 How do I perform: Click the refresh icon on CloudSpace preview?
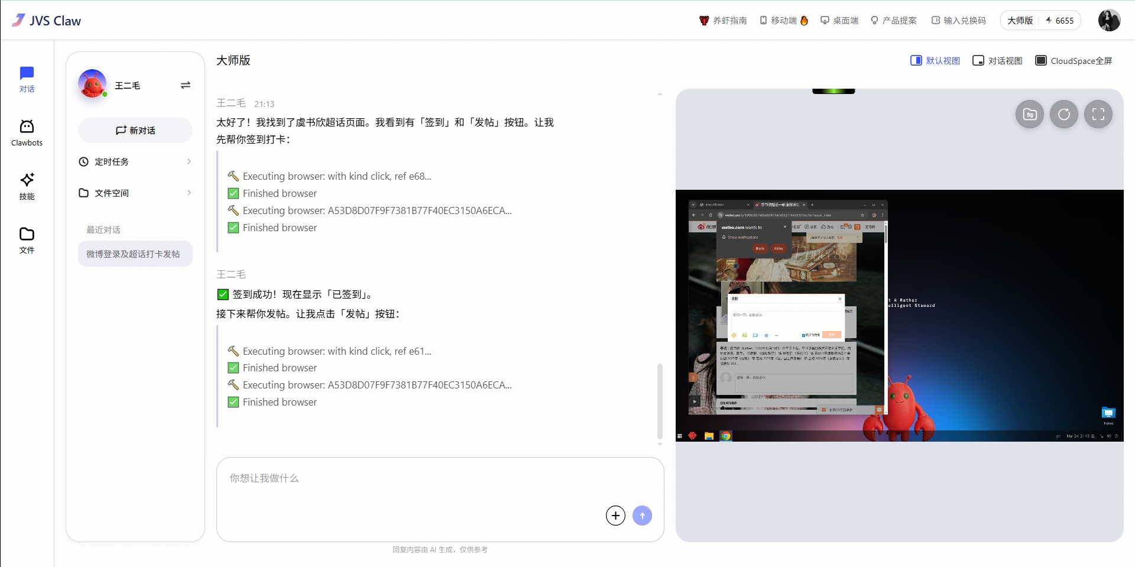click(1063, 115)
